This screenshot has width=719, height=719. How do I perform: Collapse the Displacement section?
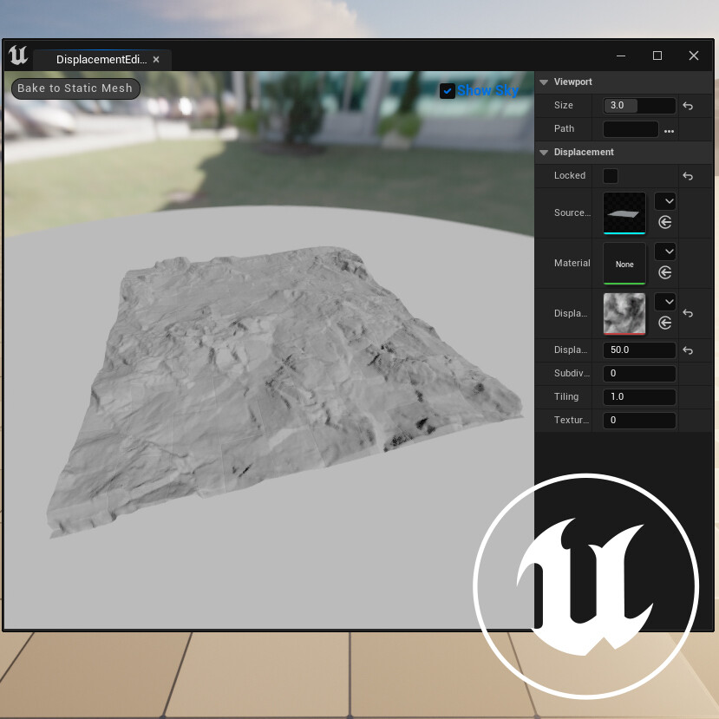pos(544,152)
